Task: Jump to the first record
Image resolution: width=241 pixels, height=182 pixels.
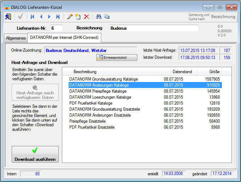Action: click(33, 17)
